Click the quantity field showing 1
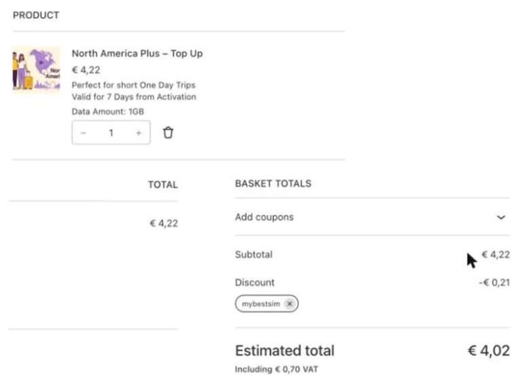This screenshot has width=522, height=385. (111, 133)
